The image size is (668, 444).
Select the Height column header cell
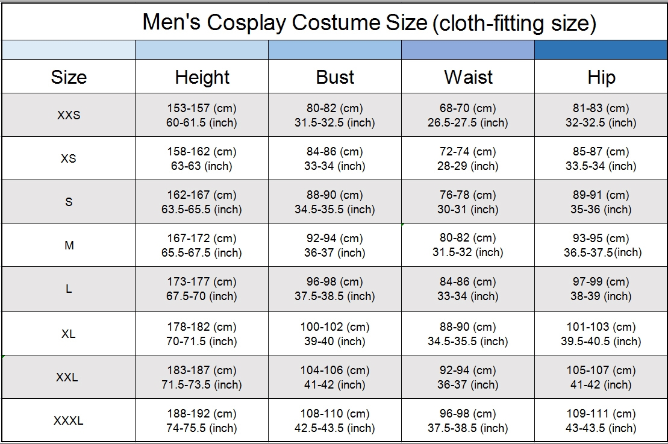tap(202, 77)
